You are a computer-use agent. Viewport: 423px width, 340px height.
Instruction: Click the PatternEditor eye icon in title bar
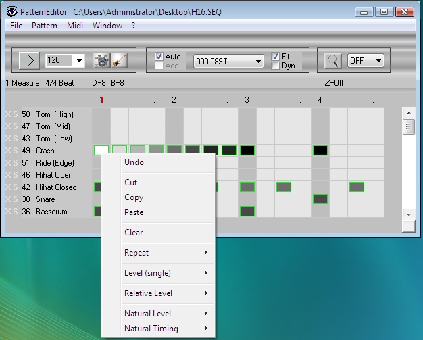pos(11,11)
